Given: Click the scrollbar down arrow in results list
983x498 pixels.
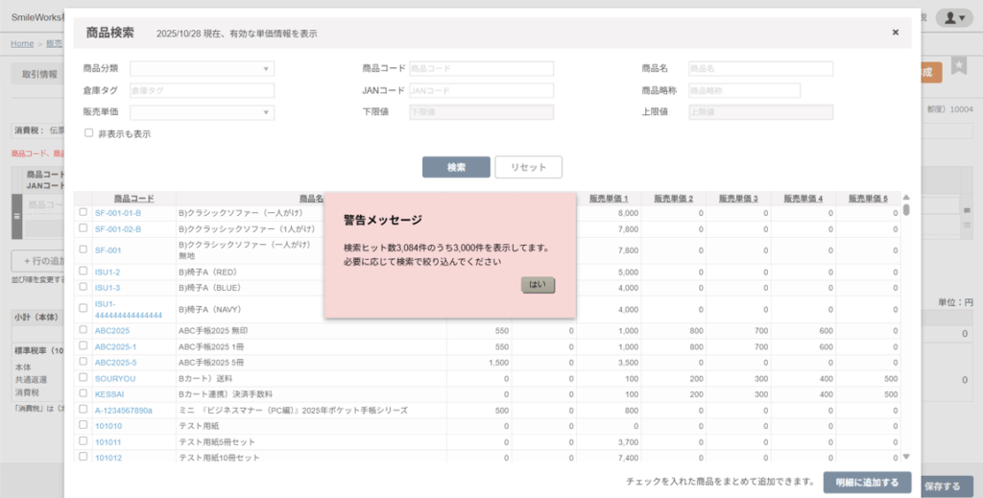Looking at the screenshot, I should [906, 457].
